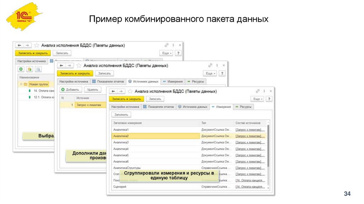Click Записать in rear window
364x204 pixels.
coord(62,53)
